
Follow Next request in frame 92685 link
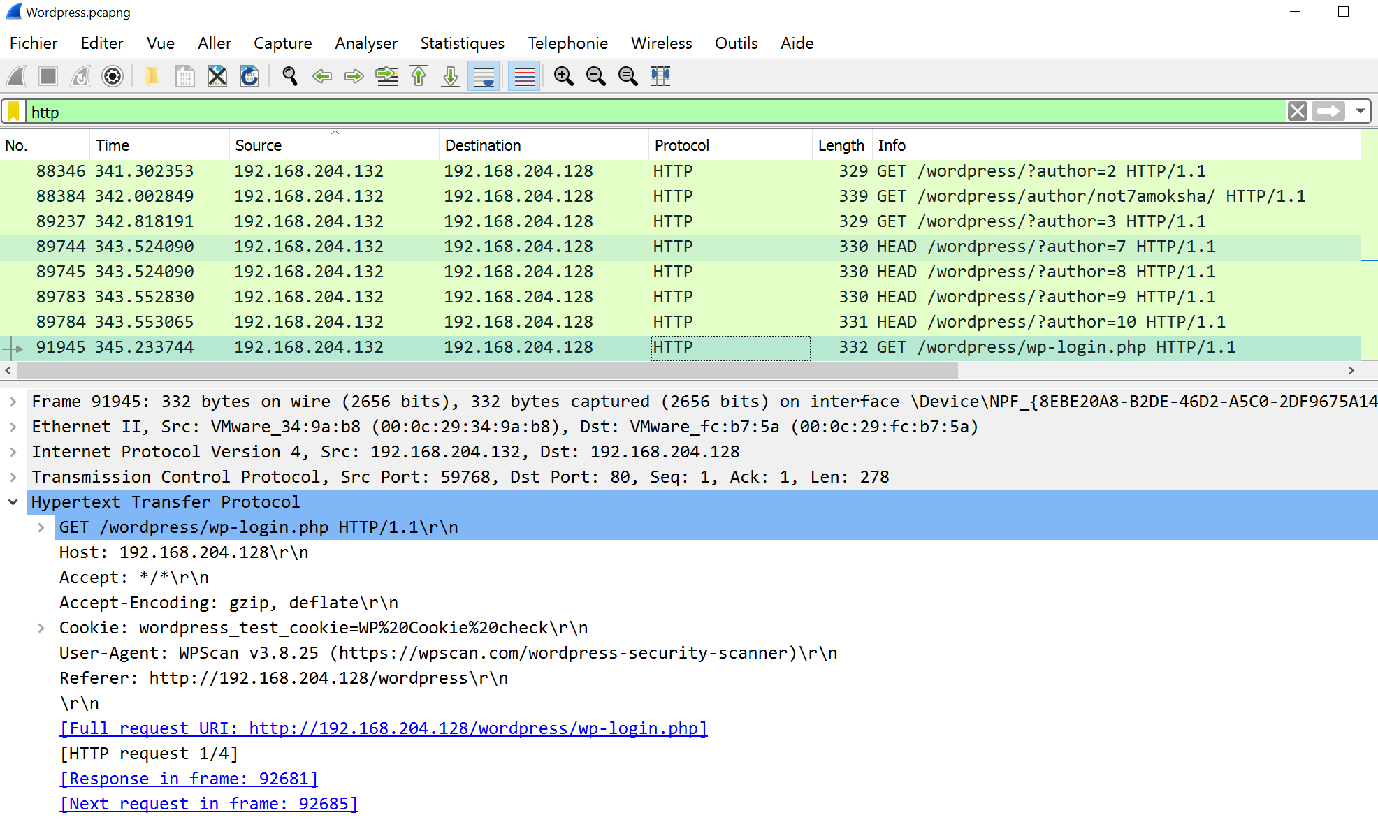tap(209, 804)
